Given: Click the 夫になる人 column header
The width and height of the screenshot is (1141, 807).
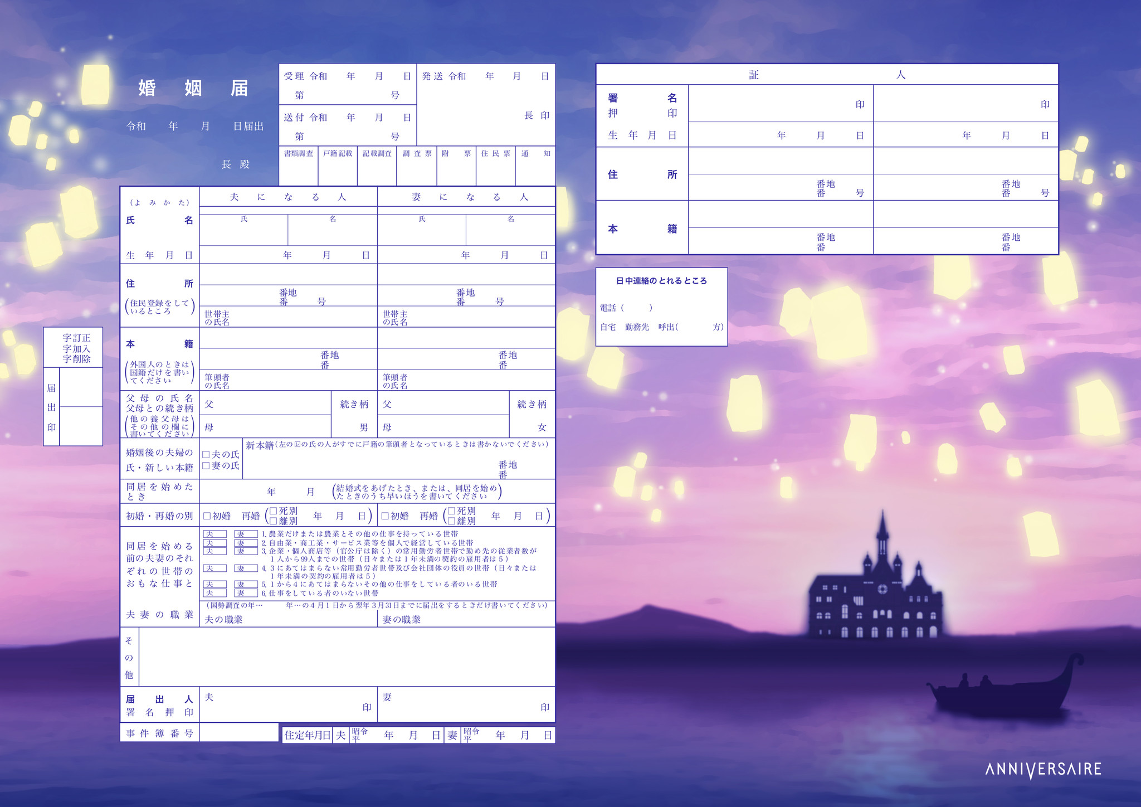Looking at the screenshot, I should (288, 197).
